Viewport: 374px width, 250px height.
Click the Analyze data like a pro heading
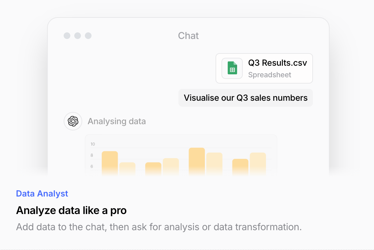coord(71,210)
